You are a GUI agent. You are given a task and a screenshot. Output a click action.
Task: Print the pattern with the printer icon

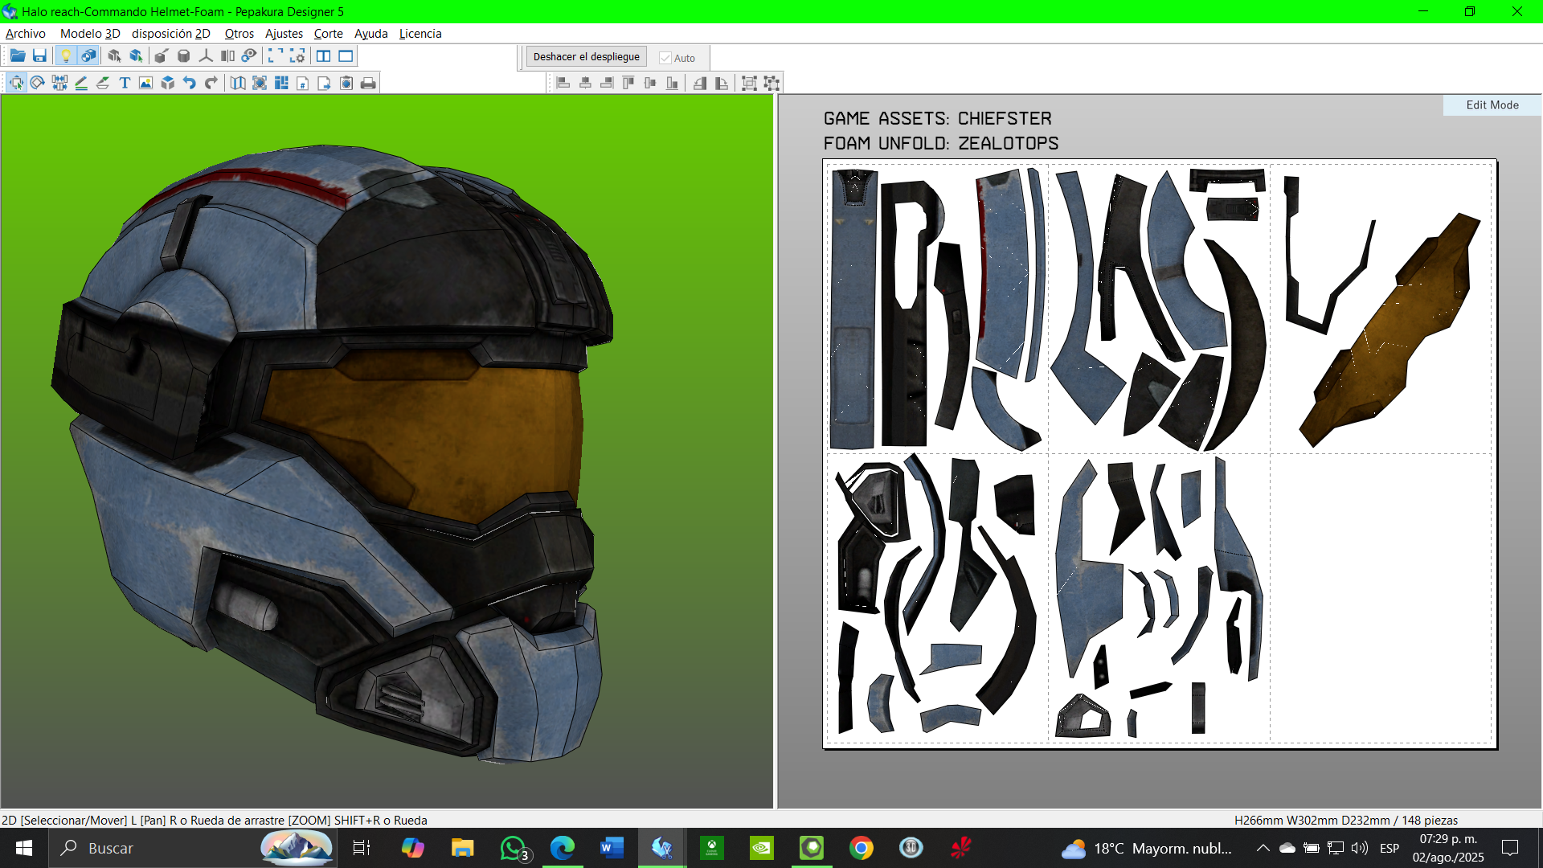pyautogui.click(x=368, y=83)
